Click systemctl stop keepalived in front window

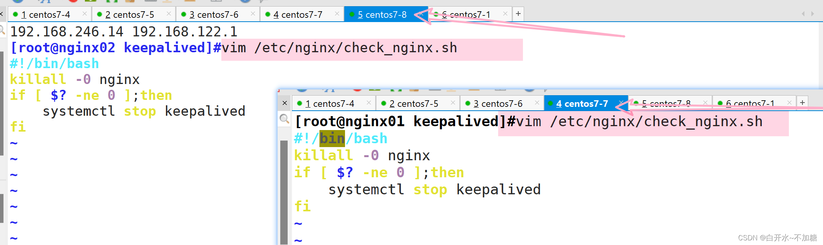tap(435, 190)
